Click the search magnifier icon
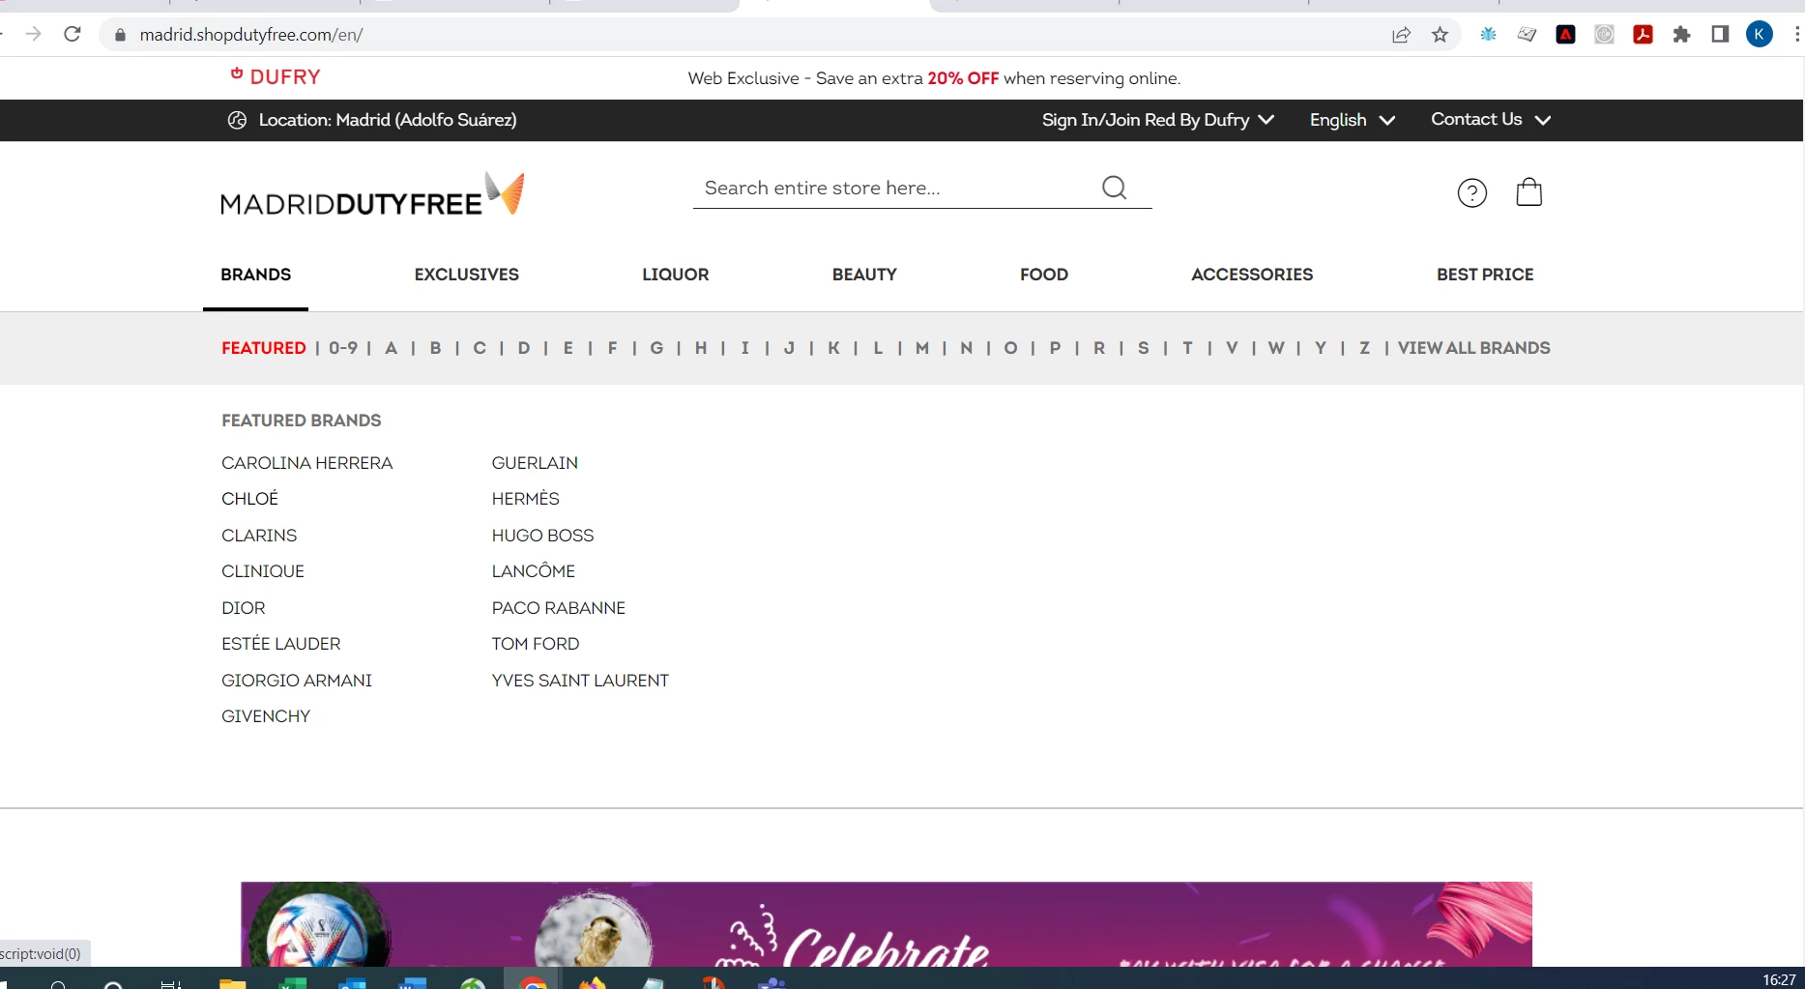Image resolution: width=1805 pixels, height=989 pixels. click(1114, 188)
